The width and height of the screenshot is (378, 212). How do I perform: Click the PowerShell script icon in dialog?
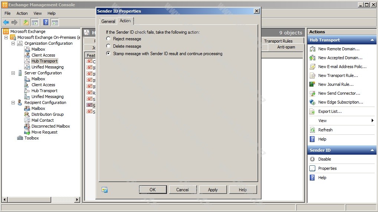click(x=105, y=190)
